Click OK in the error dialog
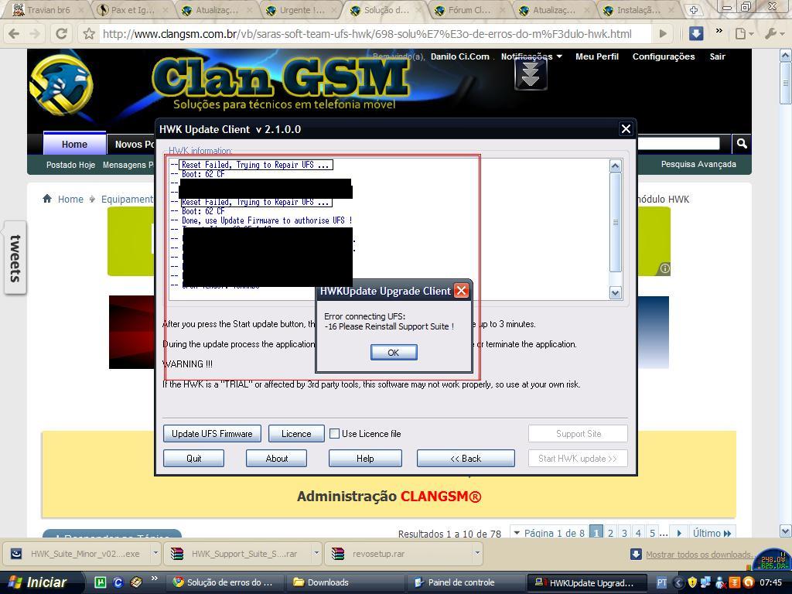Screen dimensions: 792x594 click(x=394, y=352)
